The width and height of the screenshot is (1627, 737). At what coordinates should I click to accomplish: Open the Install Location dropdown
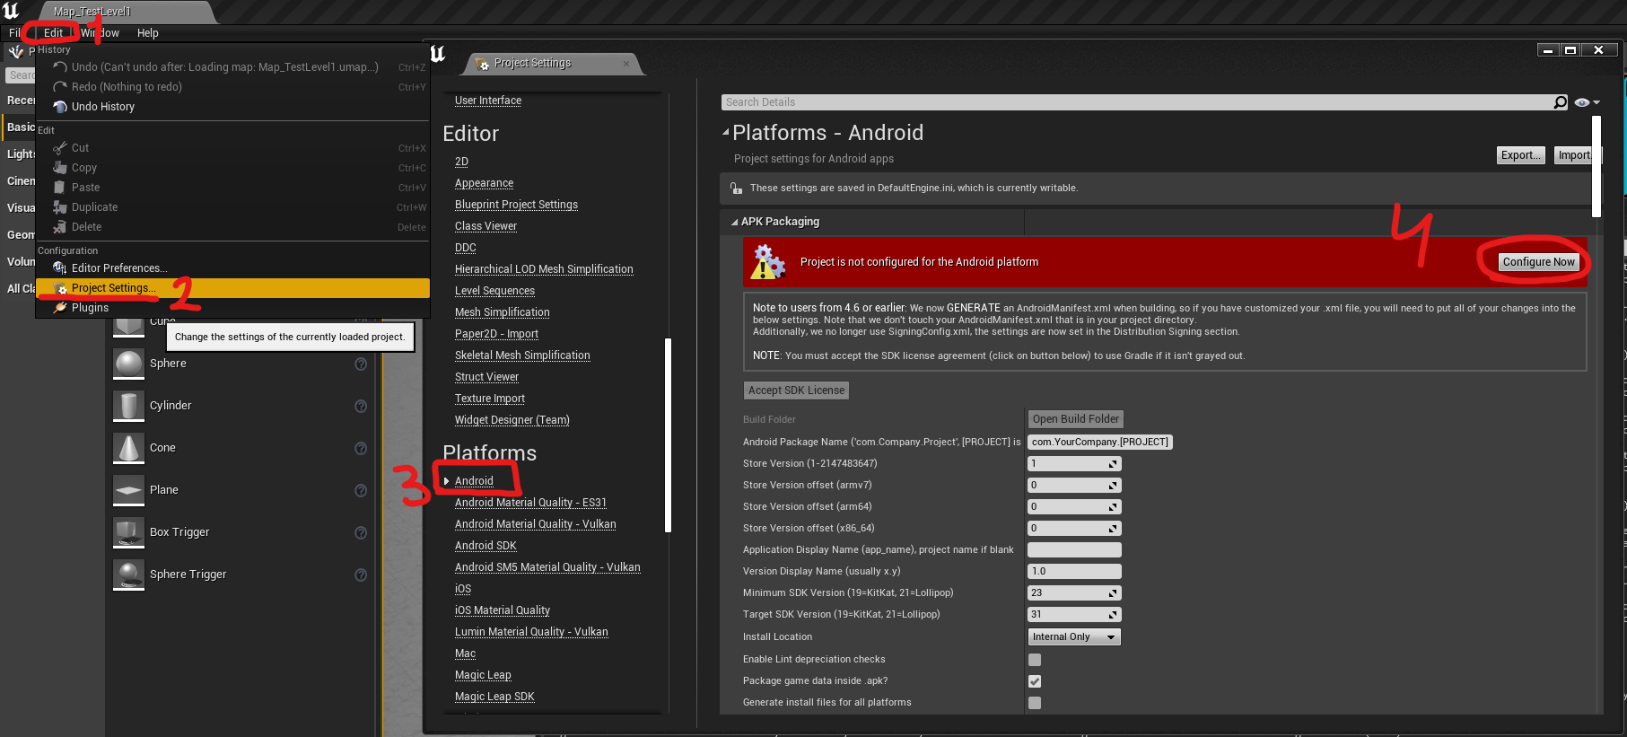[1073, 637]
